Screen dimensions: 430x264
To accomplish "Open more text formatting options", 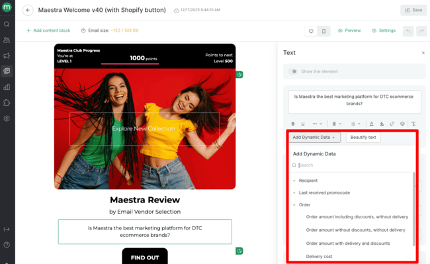I will pos(317,124).
